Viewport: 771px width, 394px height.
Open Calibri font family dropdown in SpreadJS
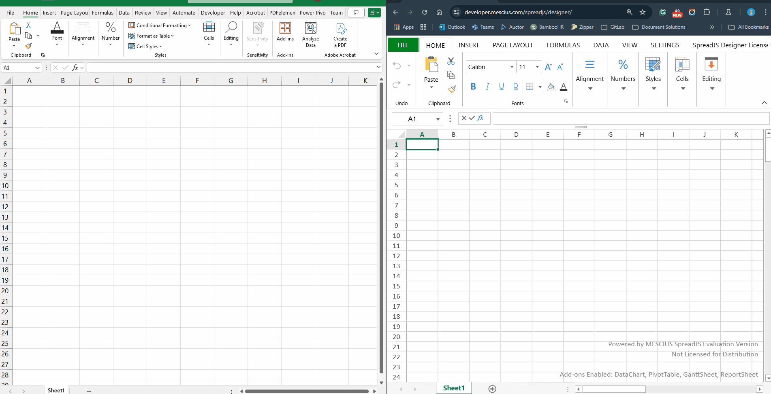pos(512,67)
